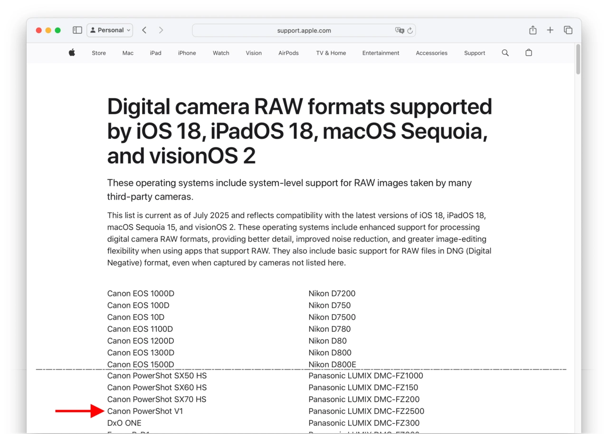Image resolution: width=608 pixels, height=434 pixels.
Task: Click the Apple logo
Action: tap(72, 53)
